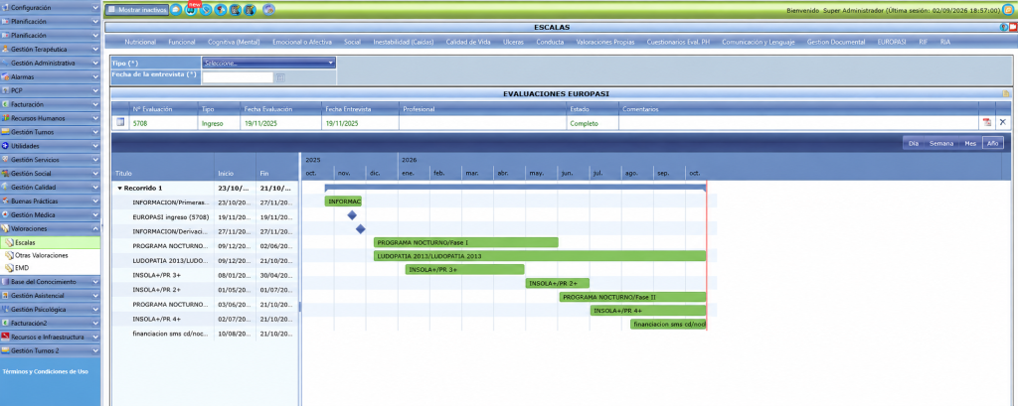This screenshot has height=406, width=1018.
Task: Click Fecha de la entrevista date field
Action: (238, 77)
